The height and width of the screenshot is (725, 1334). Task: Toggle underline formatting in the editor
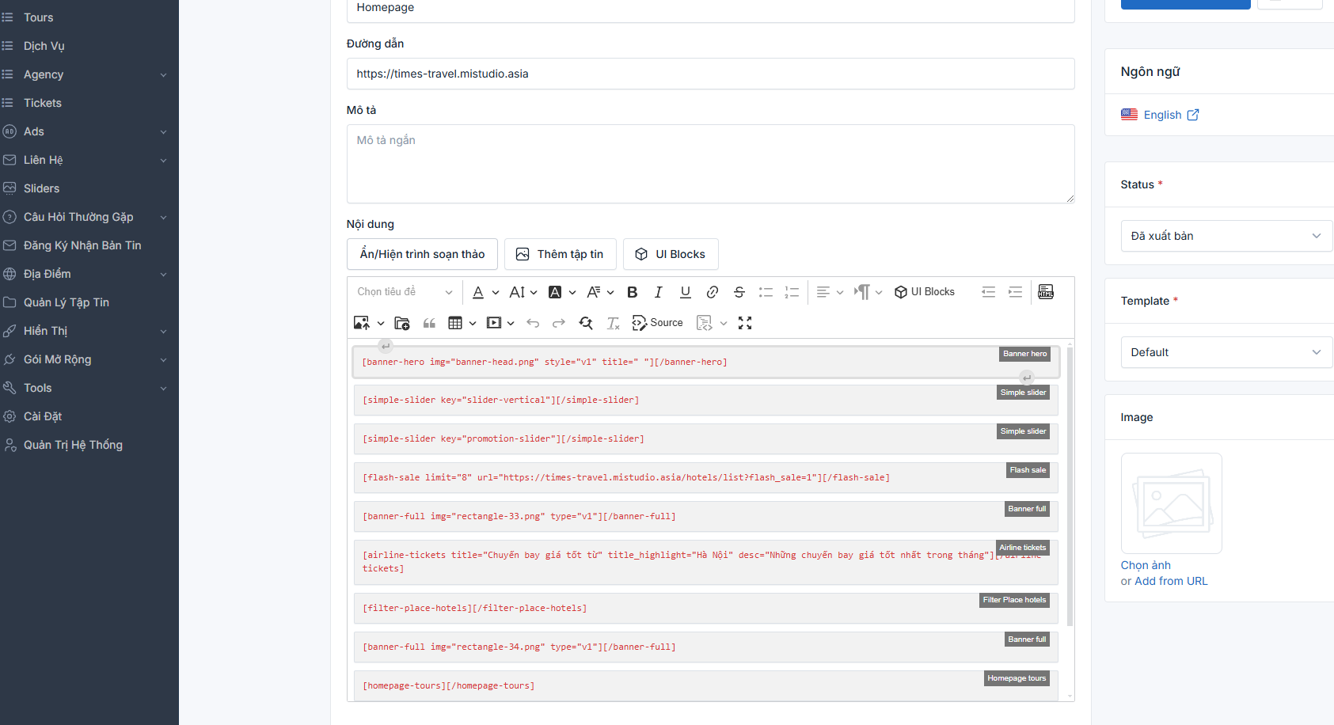[685, 292]
